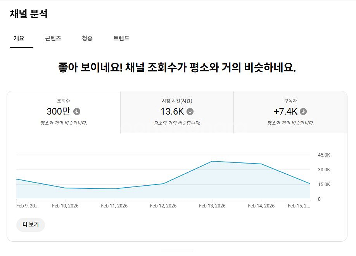Image resolution: width=356 pixels, height=256 pixels.
Task: Click the 15.0K y-axis value label
Action: (x=324, y=185)
